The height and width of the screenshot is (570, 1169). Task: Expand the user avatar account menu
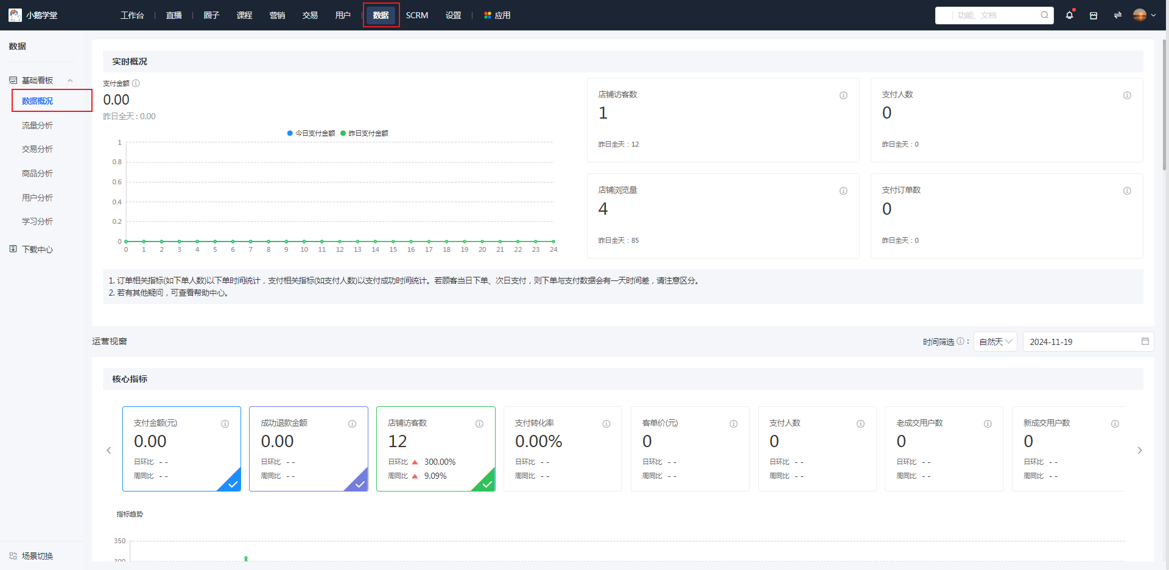tap(1144, 15)
